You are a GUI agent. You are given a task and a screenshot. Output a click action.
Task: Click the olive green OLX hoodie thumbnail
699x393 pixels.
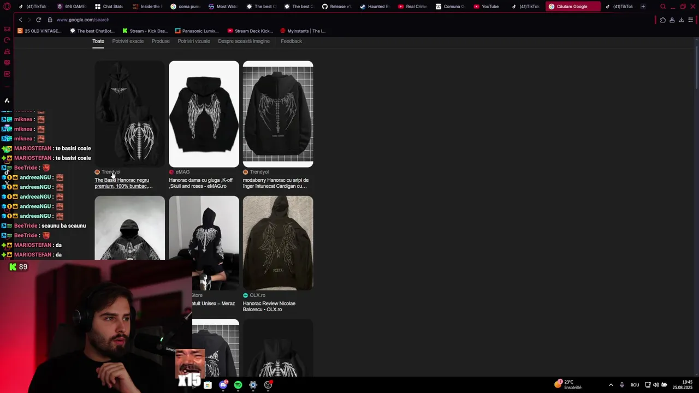click(x=278, y=243)
